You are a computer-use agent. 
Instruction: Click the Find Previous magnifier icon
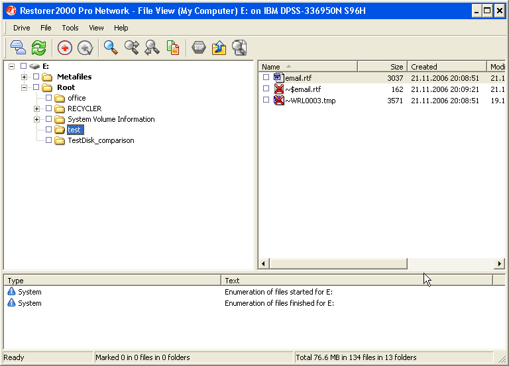152,48
